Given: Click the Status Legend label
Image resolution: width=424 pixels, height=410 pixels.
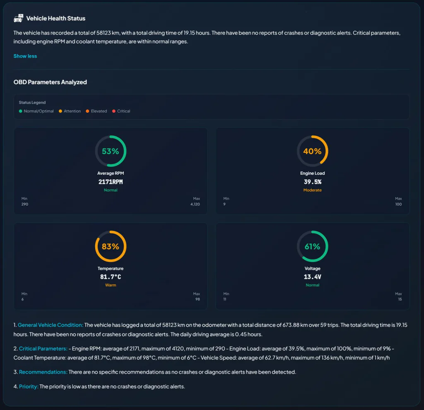Looking at the screenshot, I should tap(32, 103).
